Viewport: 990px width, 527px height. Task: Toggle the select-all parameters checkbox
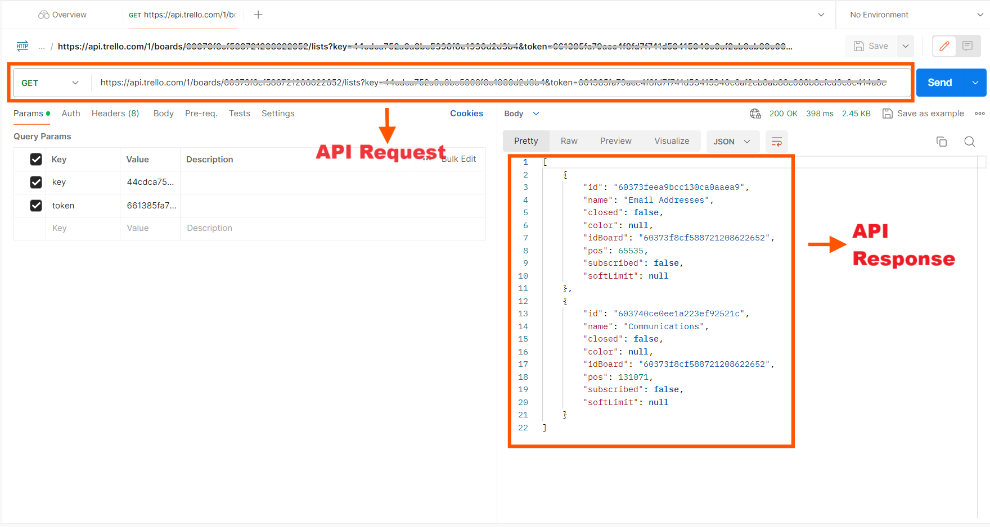(36, 159)
